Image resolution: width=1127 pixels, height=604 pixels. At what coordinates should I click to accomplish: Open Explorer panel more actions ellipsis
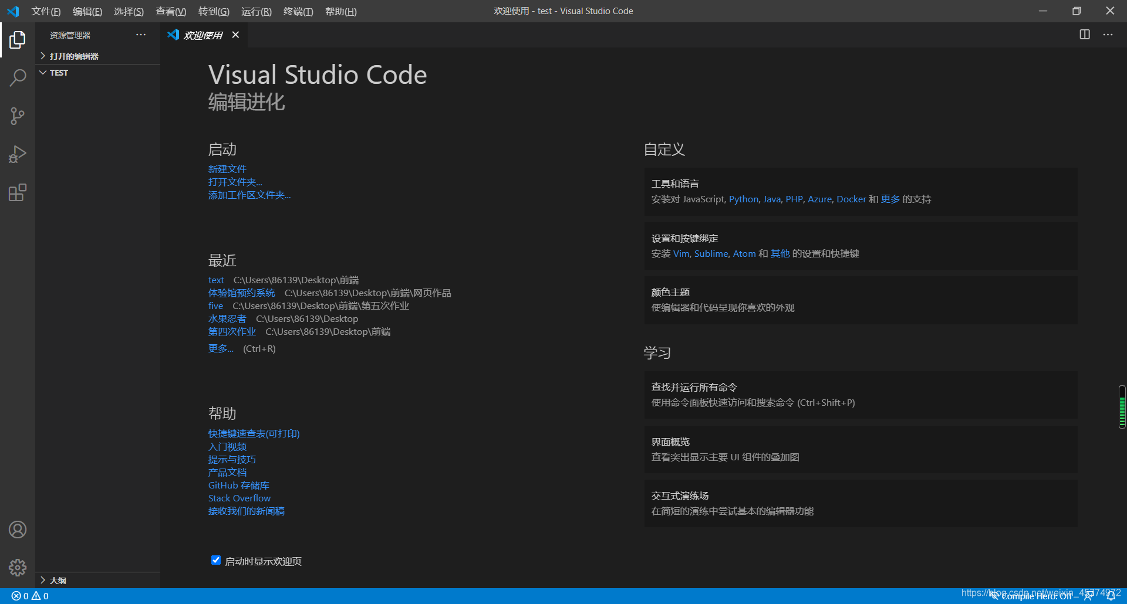[141, 35]
